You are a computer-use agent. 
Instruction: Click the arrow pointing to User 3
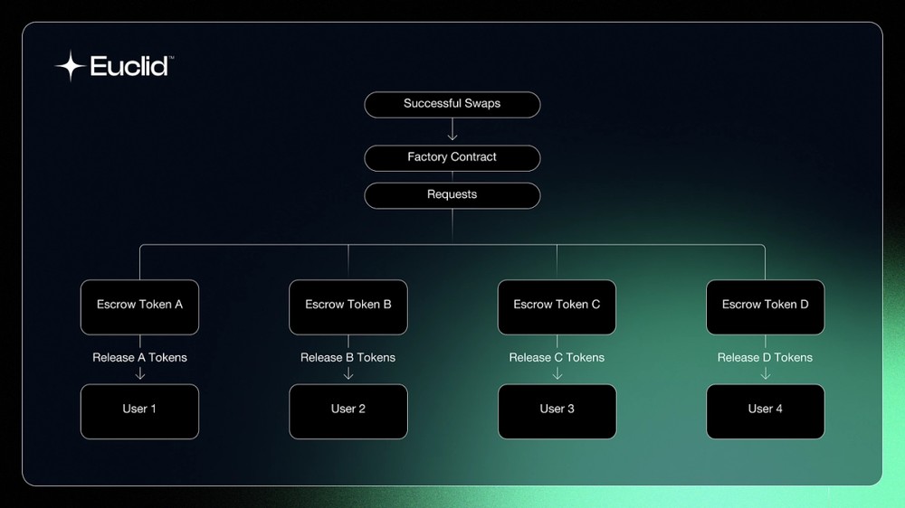pos(557,373)
